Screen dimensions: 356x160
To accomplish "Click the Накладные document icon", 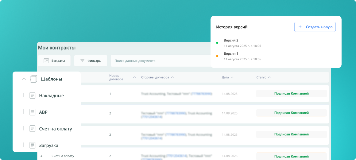I will pos(33,96).
